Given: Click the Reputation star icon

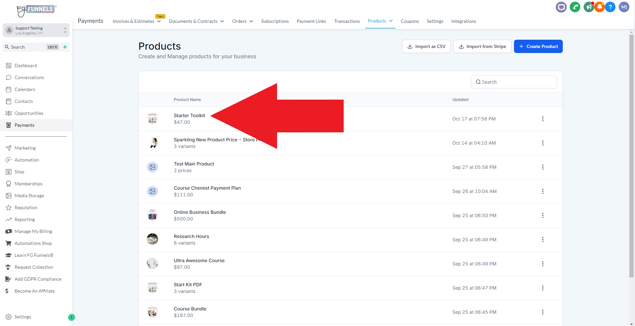Looking at the screenshot, I should [x=9, y=208].
